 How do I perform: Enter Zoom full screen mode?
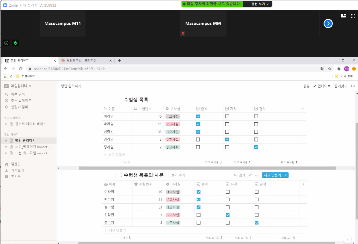click(x=353, y=16)
